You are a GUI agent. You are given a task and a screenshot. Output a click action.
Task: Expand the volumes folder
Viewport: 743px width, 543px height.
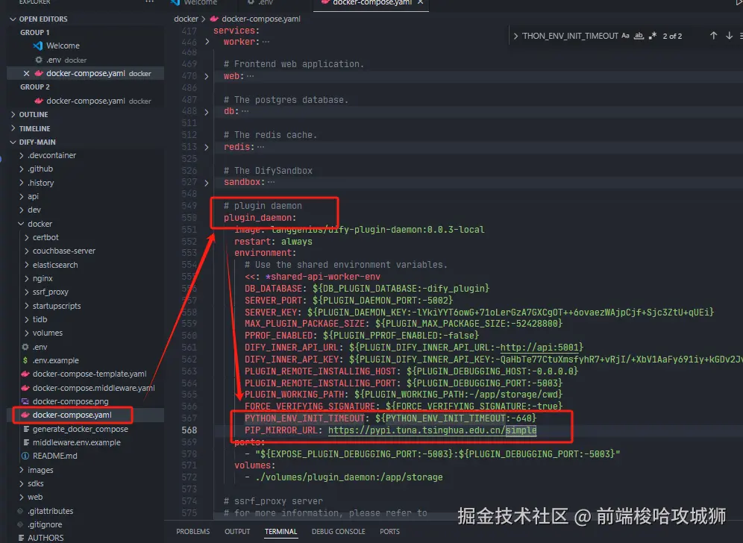[x=27, y=333]
